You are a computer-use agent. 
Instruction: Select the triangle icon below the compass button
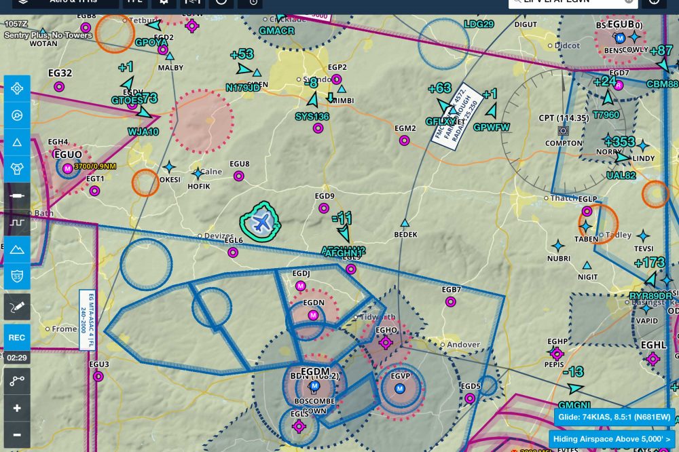point(17,143)
